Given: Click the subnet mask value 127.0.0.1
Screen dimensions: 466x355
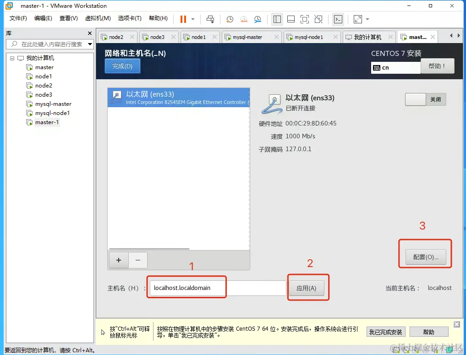Looking at the screenshot, I should [x=298, y=149].
